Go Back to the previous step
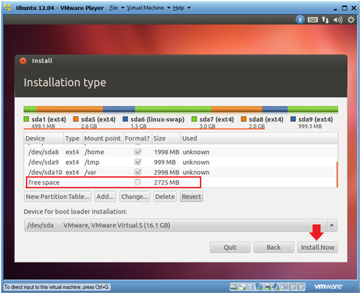 [x=274, y=247]
